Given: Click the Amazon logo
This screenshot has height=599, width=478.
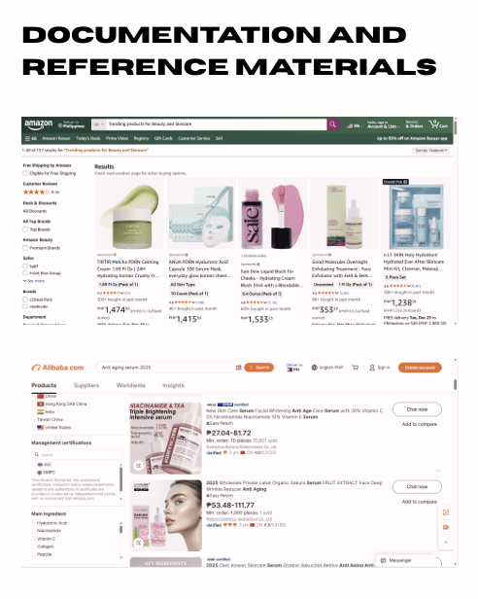Looking at the screenshot, I should [39, 124].
